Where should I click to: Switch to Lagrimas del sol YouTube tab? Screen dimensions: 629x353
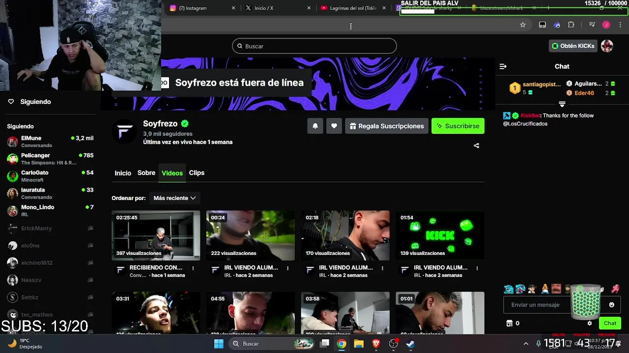pos(353,8)
